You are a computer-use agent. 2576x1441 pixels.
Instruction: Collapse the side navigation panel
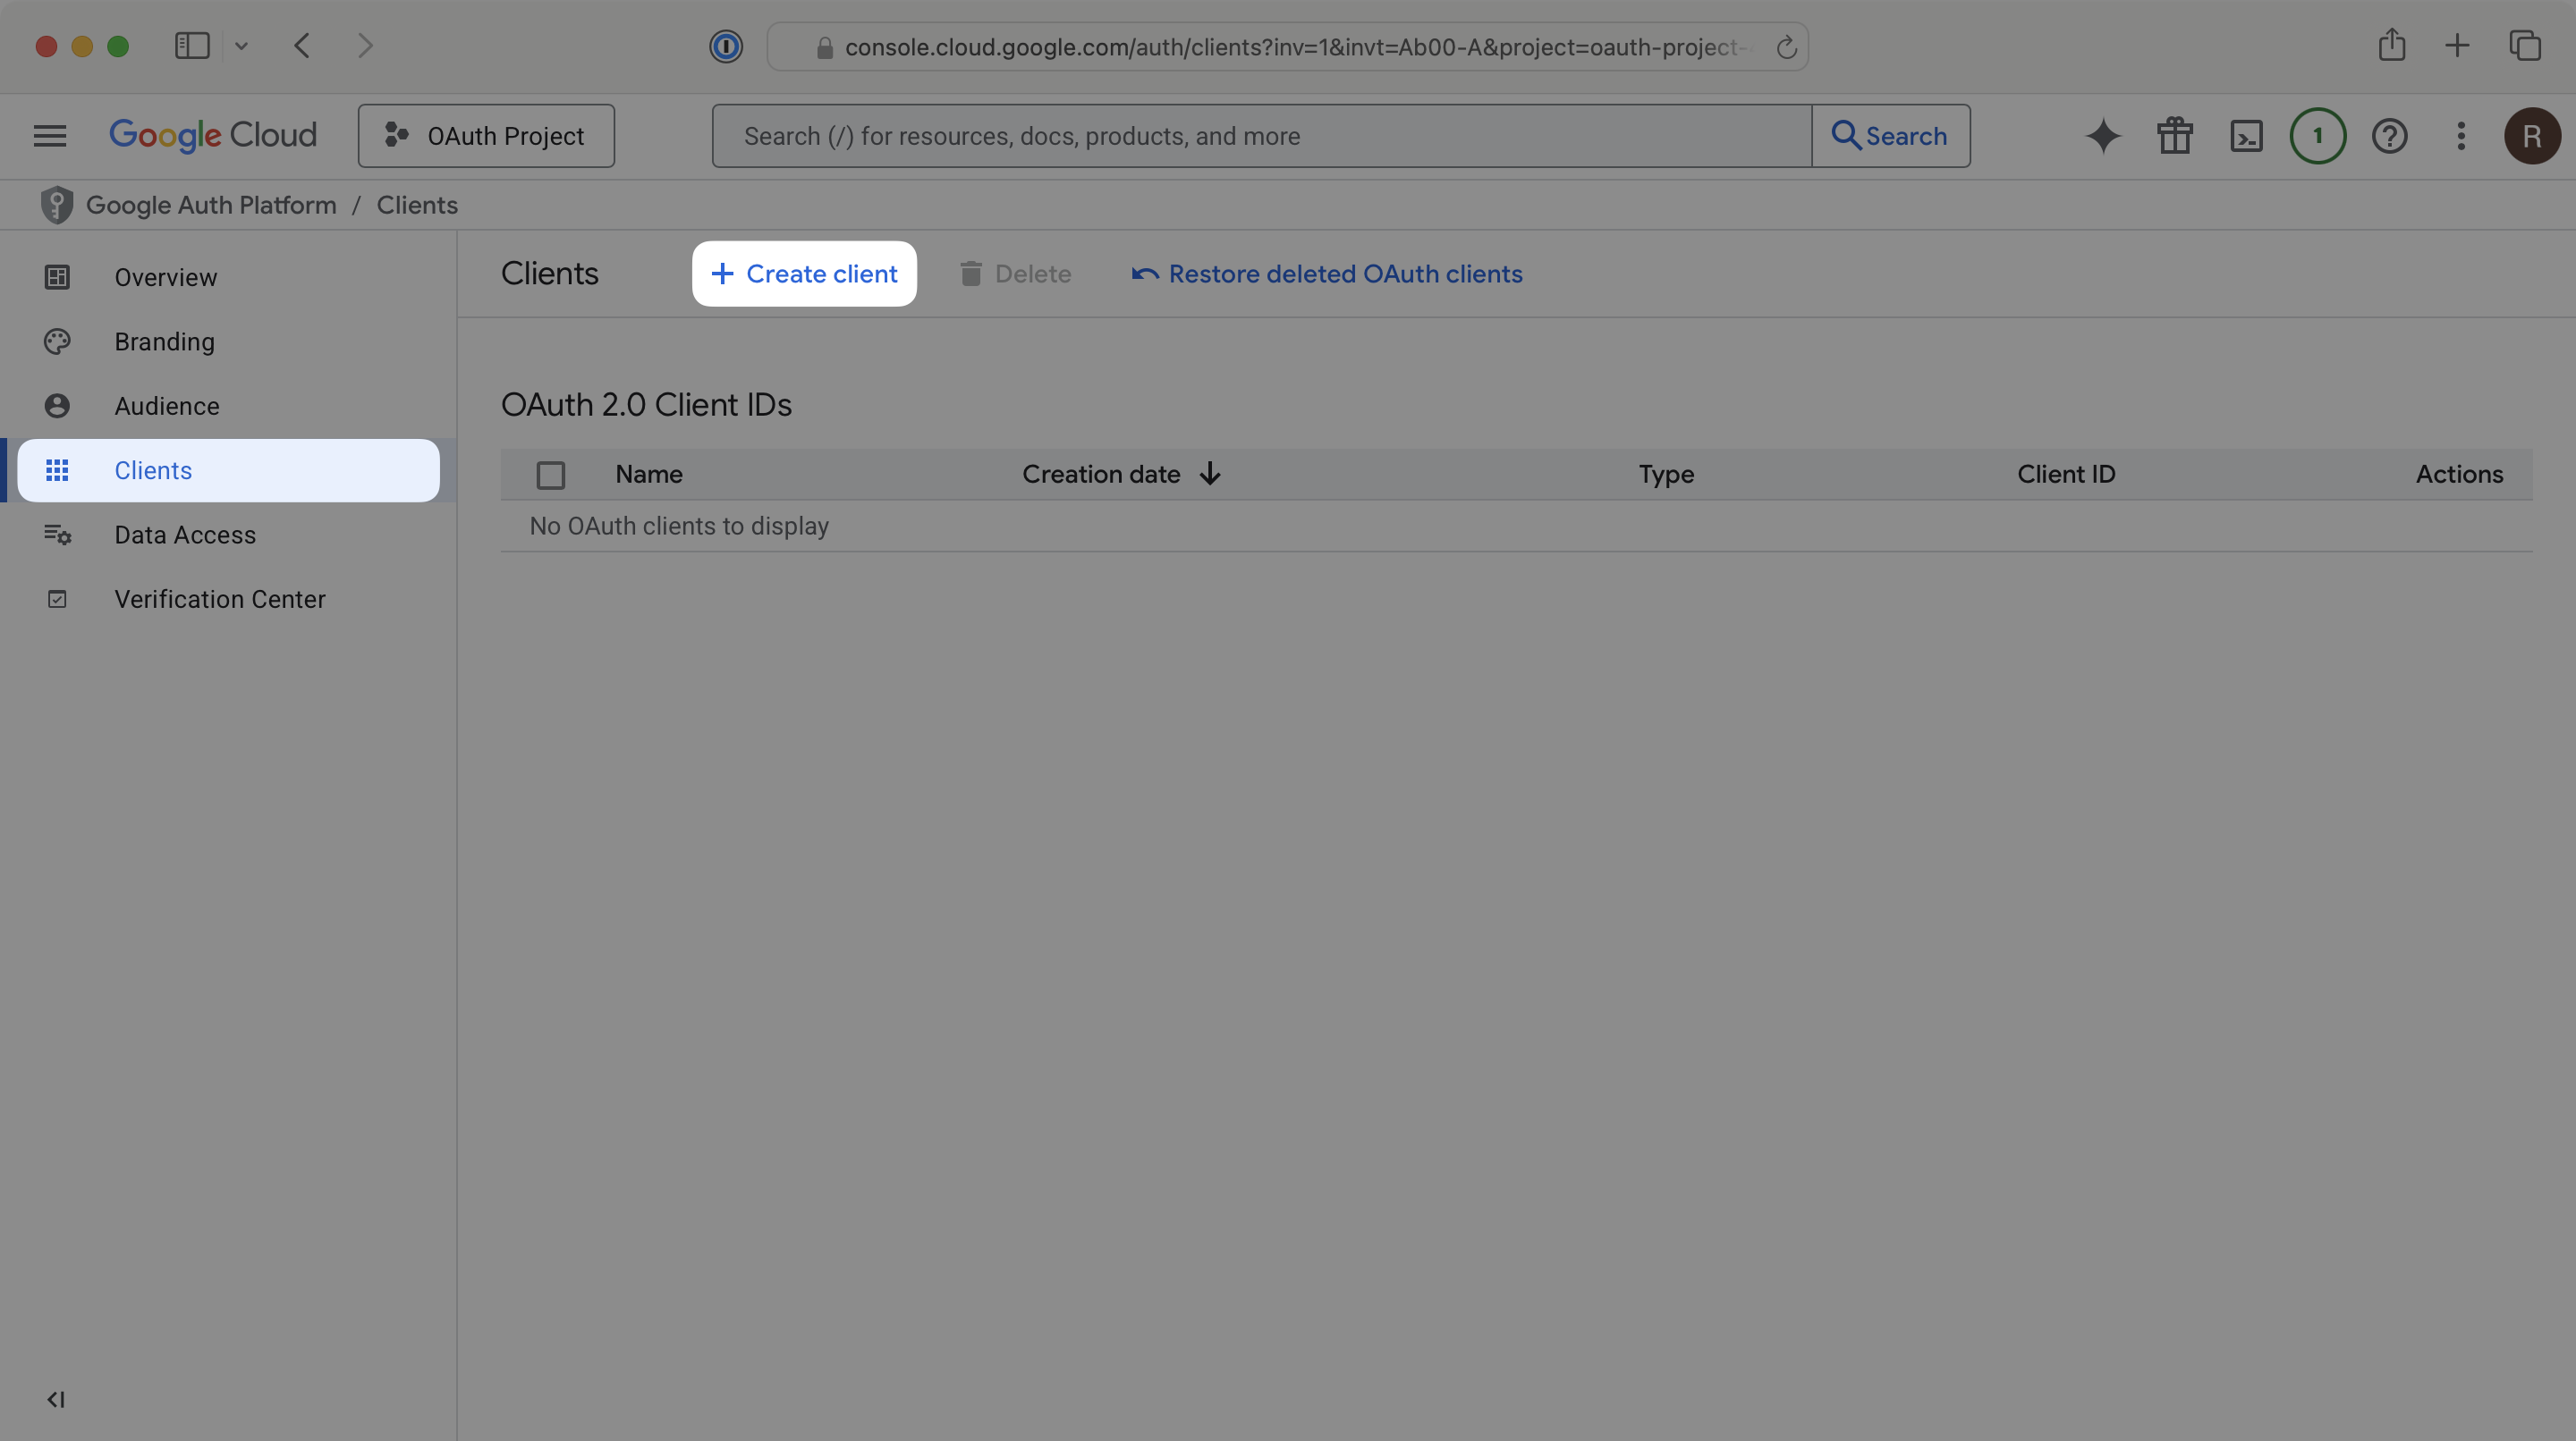click(56, 1399)
